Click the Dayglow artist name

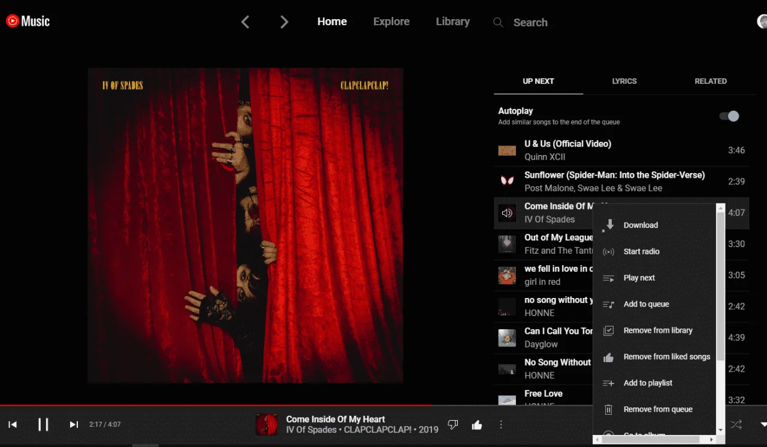(541, 344)
